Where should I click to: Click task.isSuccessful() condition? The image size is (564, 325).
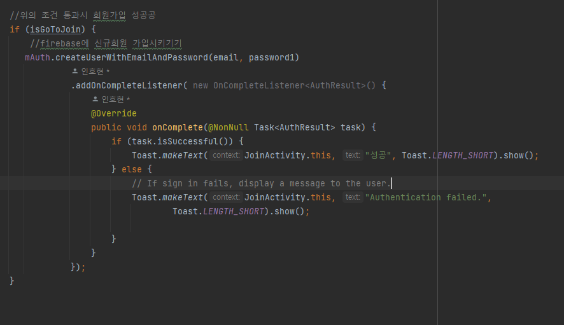click(x=180, y=141)
